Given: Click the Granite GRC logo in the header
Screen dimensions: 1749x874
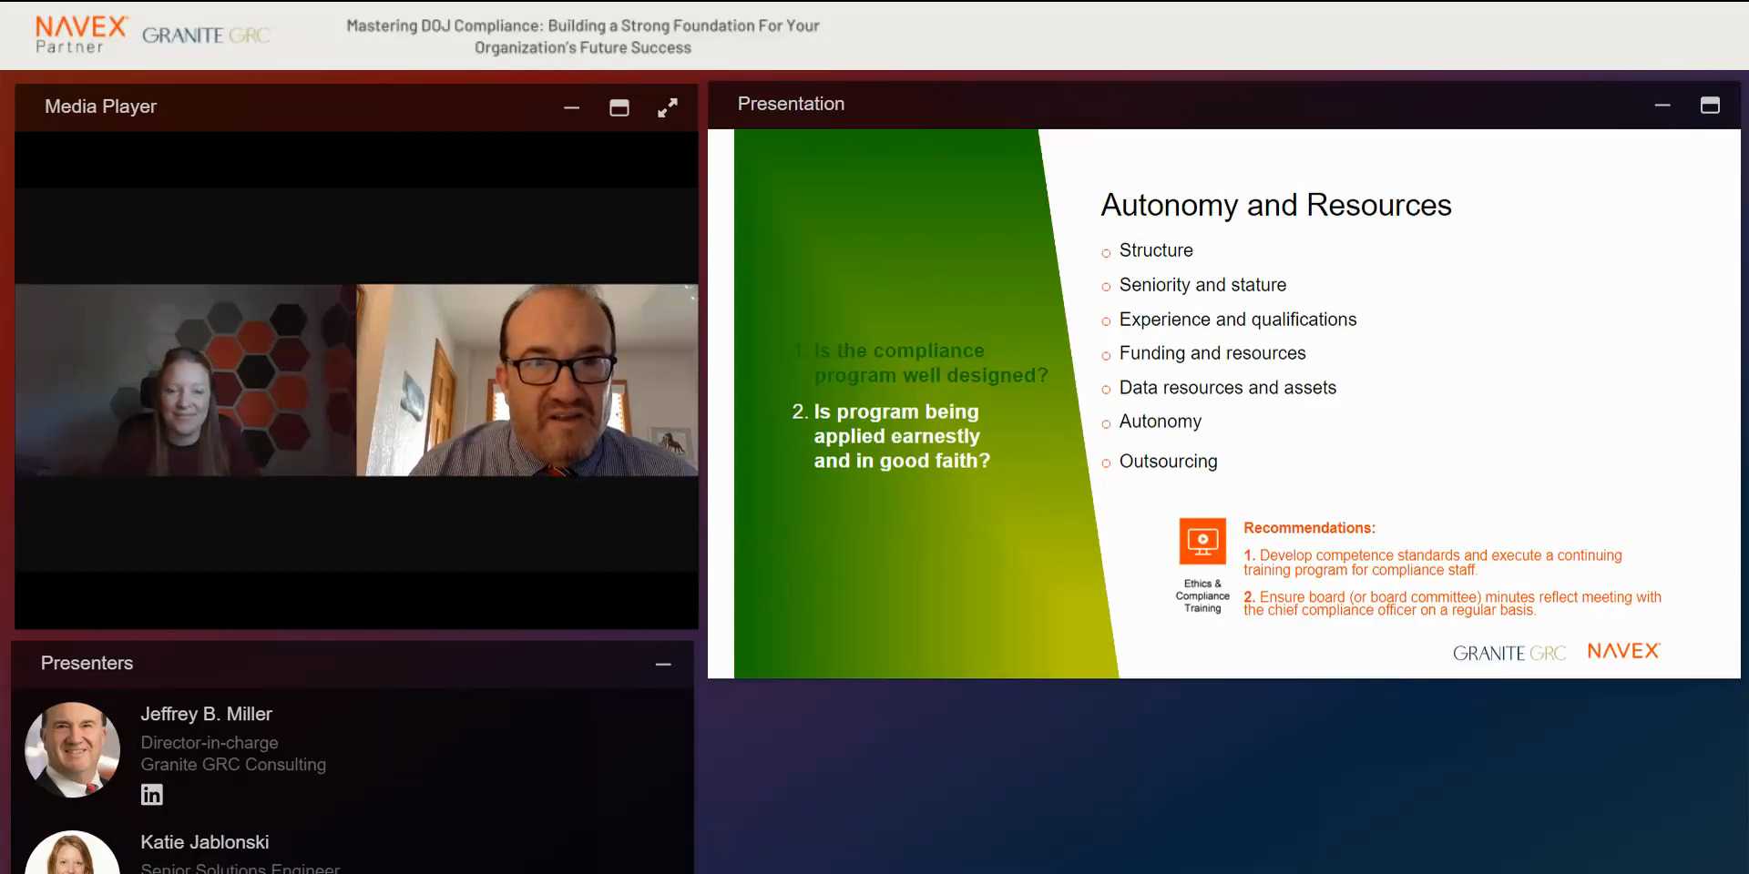Looking at the screenshot, I should (x=206, y=36).
